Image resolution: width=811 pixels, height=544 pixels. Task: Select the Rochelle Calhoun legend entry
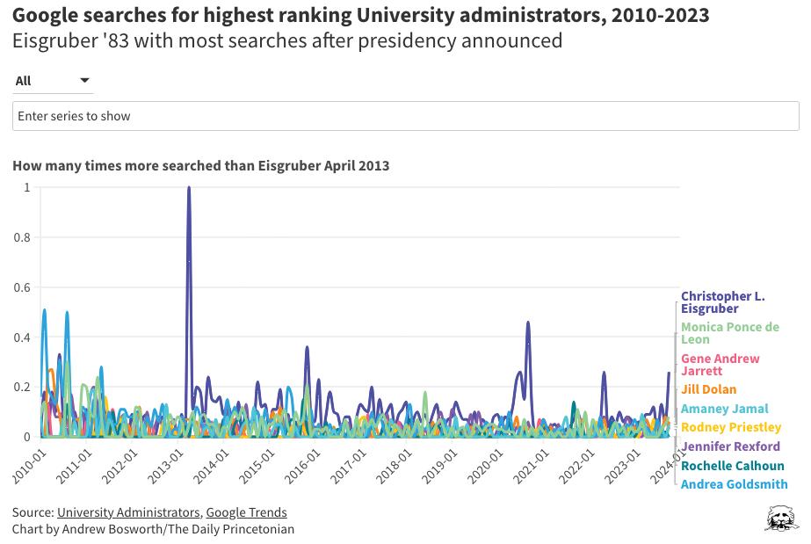click(x=733, y=466)
